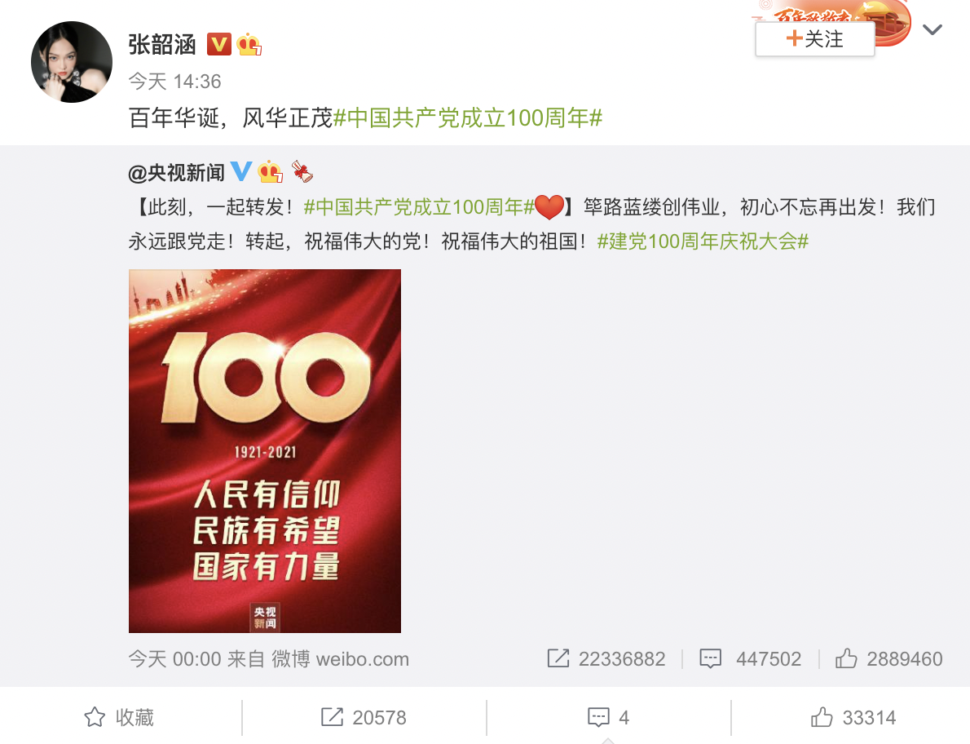Toggle 收藏 favorite star on this post
Image resolution: width=970 pixels, height=744 pixels.
pos(119,717)
